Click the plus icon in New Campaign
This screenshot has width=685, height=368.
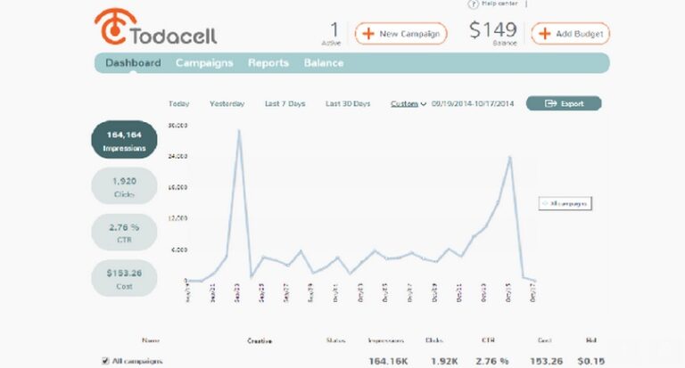click(x=368, y=34)
